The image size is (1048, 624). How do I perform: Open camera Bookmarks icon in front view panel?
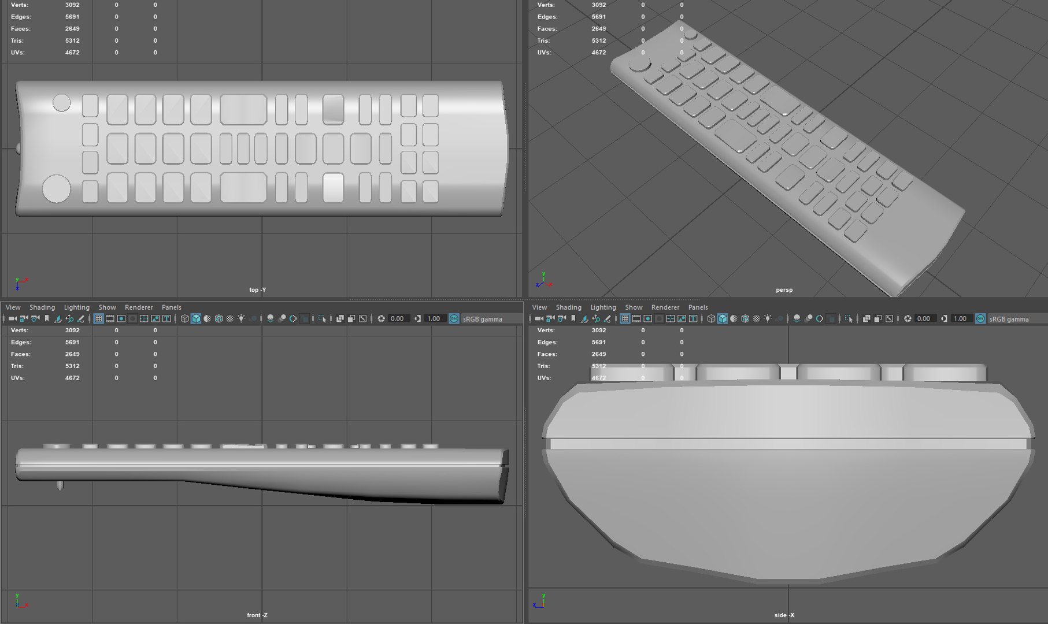pos(47,319)
